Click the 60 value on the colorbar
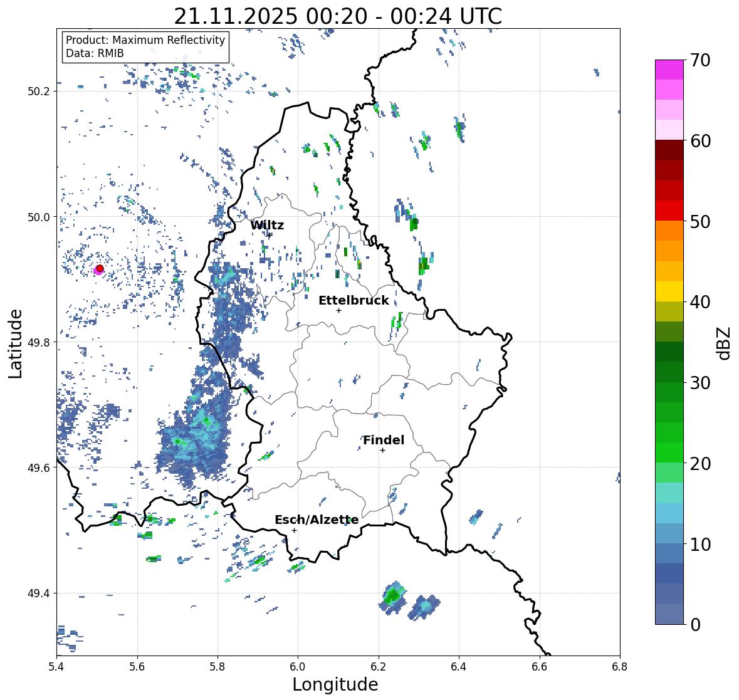739x700 pixels. pos(700,141)
